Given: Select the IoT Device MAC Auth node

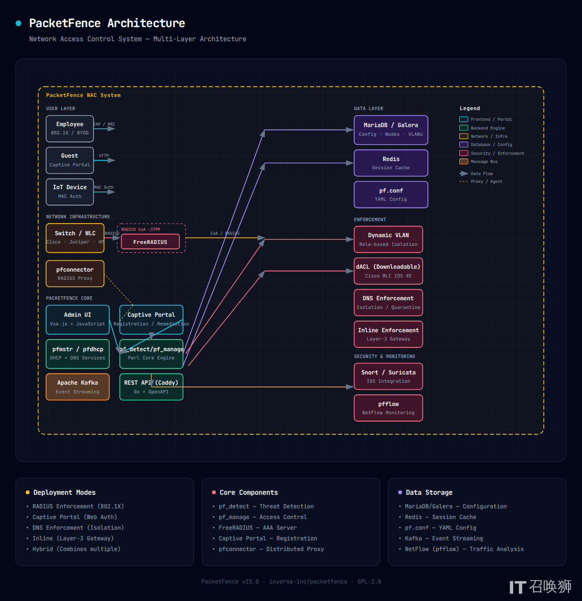Looking at the screenshot, I should [x=70, y=192].
